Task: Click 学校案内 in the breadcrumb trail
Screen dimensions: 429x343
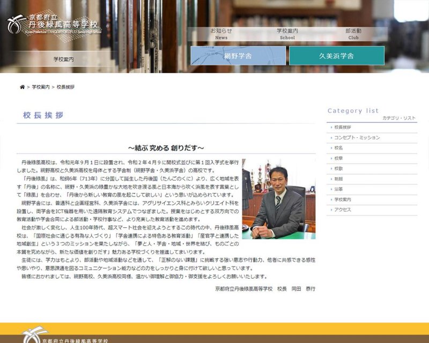Action: click(x=41, y=87)
